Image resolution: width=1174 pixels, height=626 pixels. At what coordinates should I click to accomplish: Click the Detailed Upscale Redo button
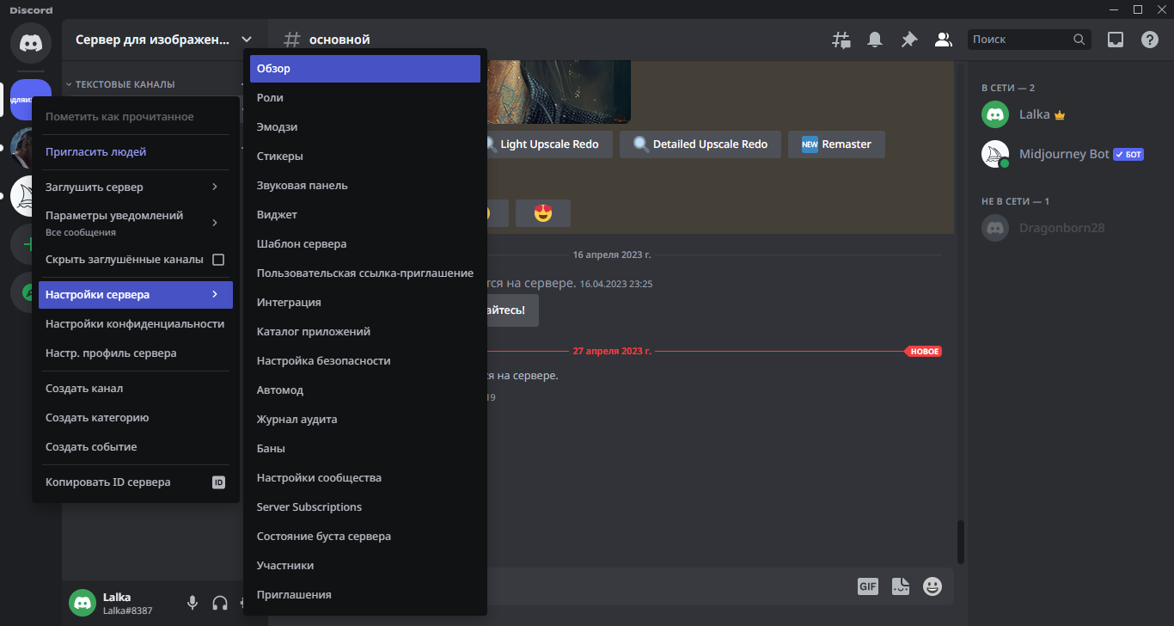pos(701,144)
